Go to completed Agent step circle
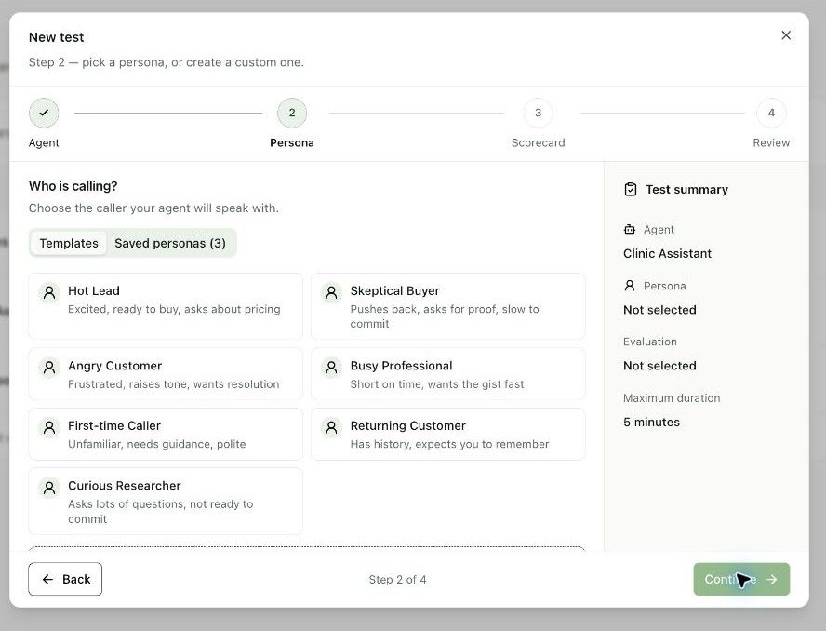Screen dimensions: 826x631 [x=44, y=113]
